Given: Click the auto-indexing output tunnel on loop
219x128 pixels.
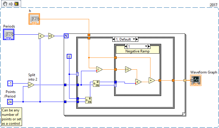Looking at the screenshot, I should 185,80.
